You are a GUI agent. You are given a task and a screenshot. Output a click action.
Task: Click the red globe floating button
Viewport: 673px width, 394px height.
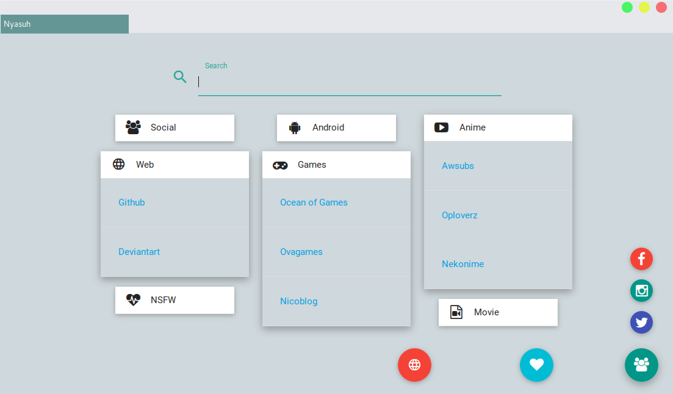414,365
